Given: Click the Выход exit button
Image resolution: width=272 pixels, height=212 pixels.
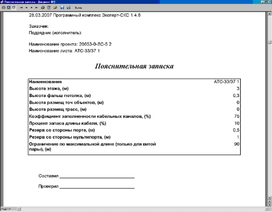Looking at the screenshot, I should (x=79, y=8).
